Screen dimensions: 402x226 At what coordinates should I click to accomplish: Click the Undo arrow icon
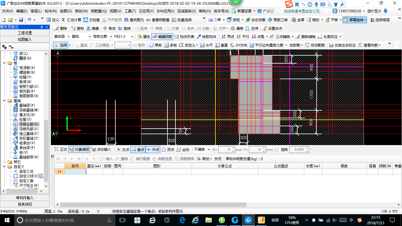(x=29, y=20)
